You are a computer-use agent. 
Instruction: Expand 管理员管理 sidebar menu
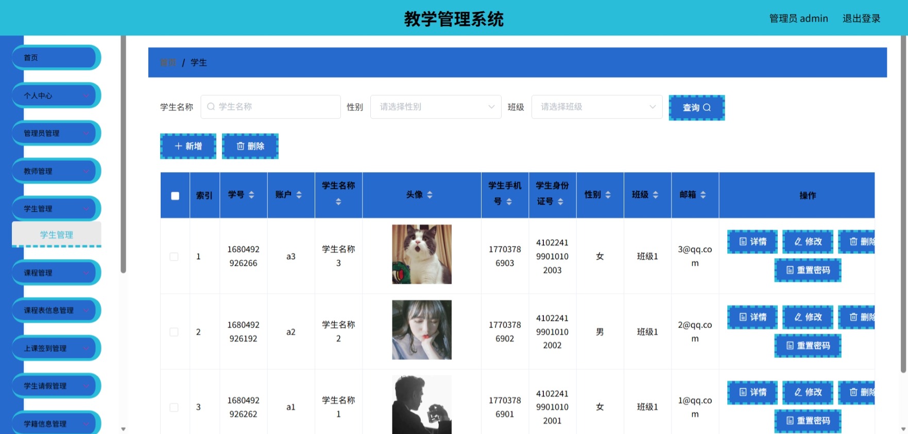click(56, 133)
